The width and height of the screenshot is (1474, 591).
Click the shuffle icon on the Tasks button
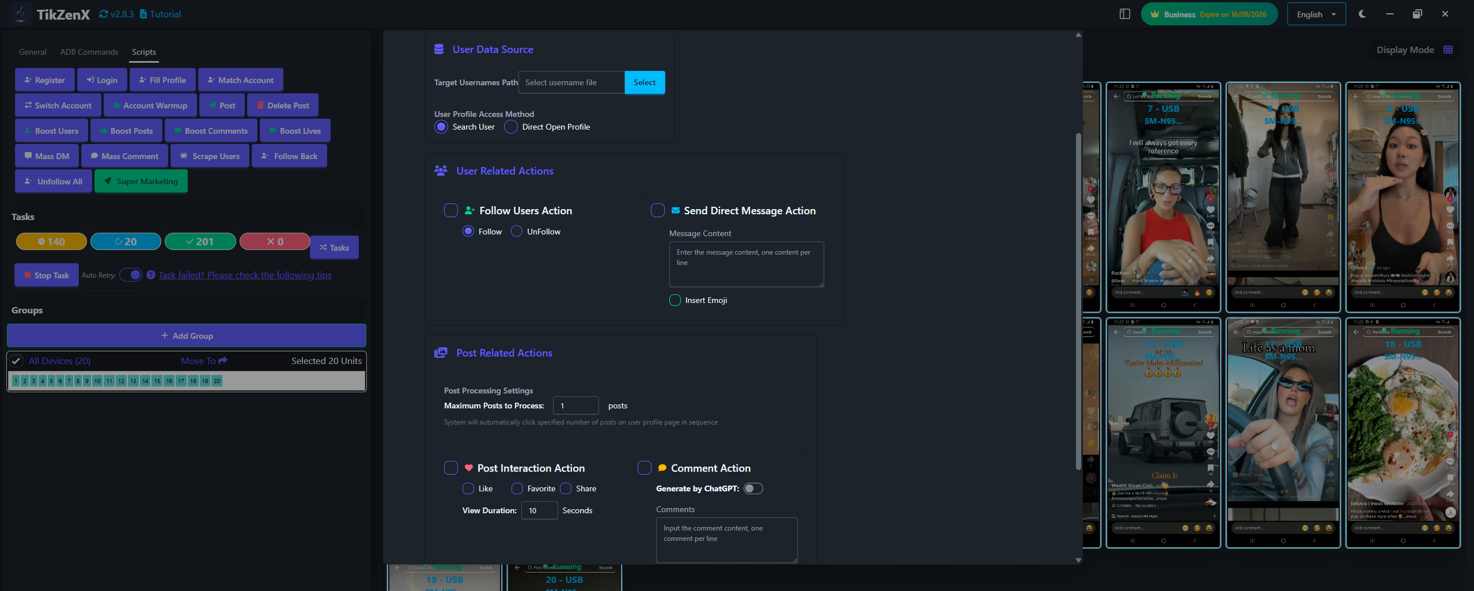(324, 247)
